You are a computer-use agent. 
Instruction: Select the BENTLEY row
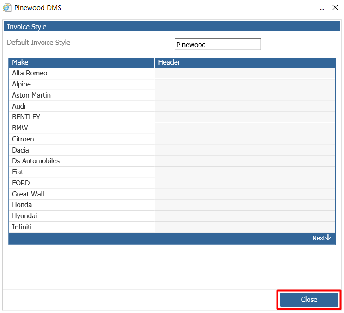click(x=172, y=117)
